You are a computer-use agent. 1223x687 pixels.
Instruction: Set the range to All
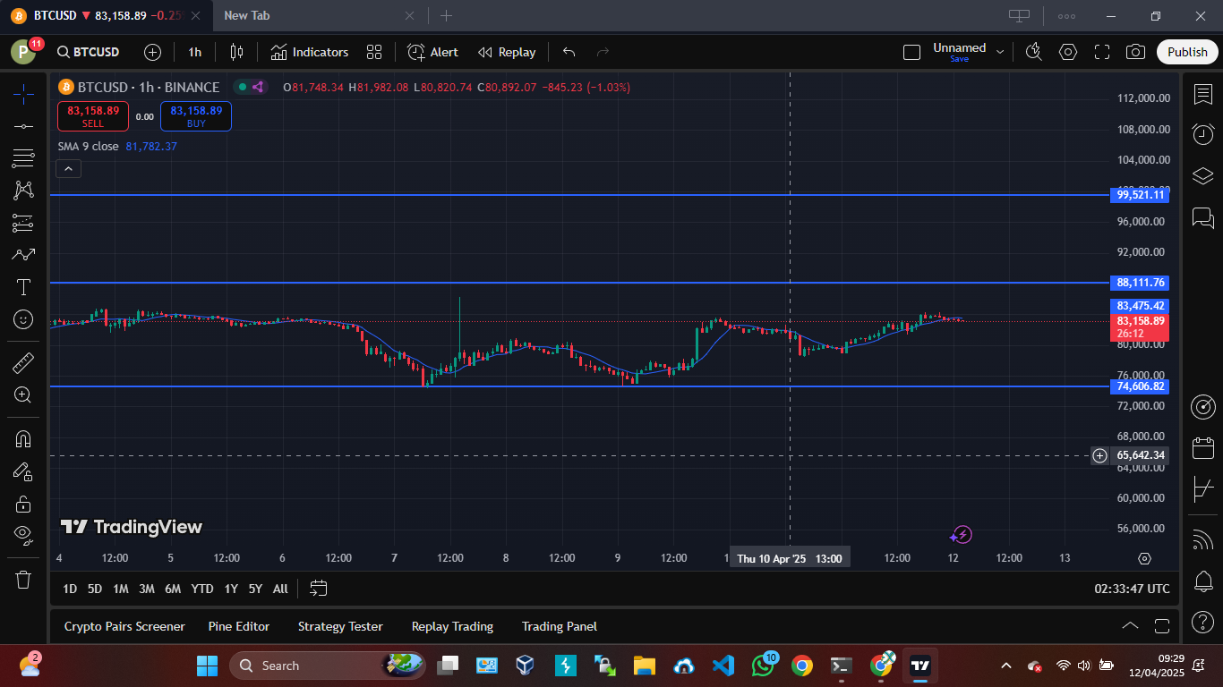(x=280, y=589)
